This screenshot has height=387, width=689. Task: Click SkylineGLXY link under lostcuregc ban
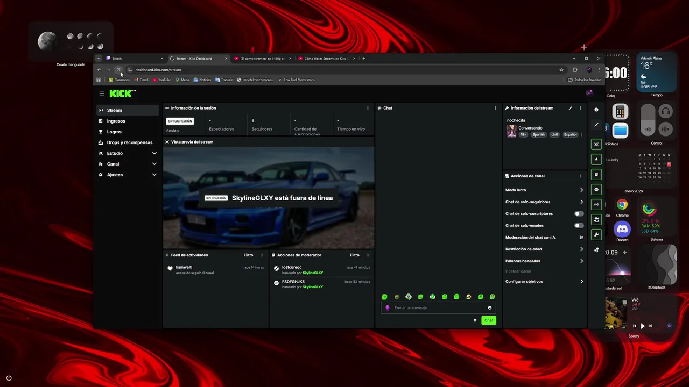313,273
